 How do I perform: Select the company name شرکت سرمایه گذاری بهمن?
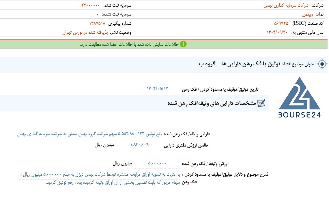tap(286, 5)
